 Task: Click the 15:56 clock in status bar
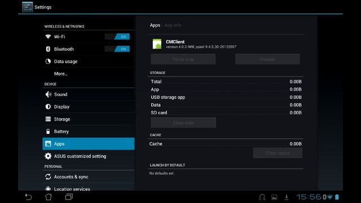(x=309, y=197)
